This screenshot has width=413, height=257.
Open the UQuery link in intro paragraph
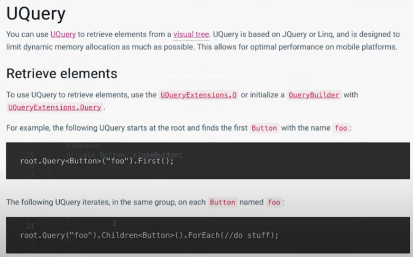[x=63, y=34]
